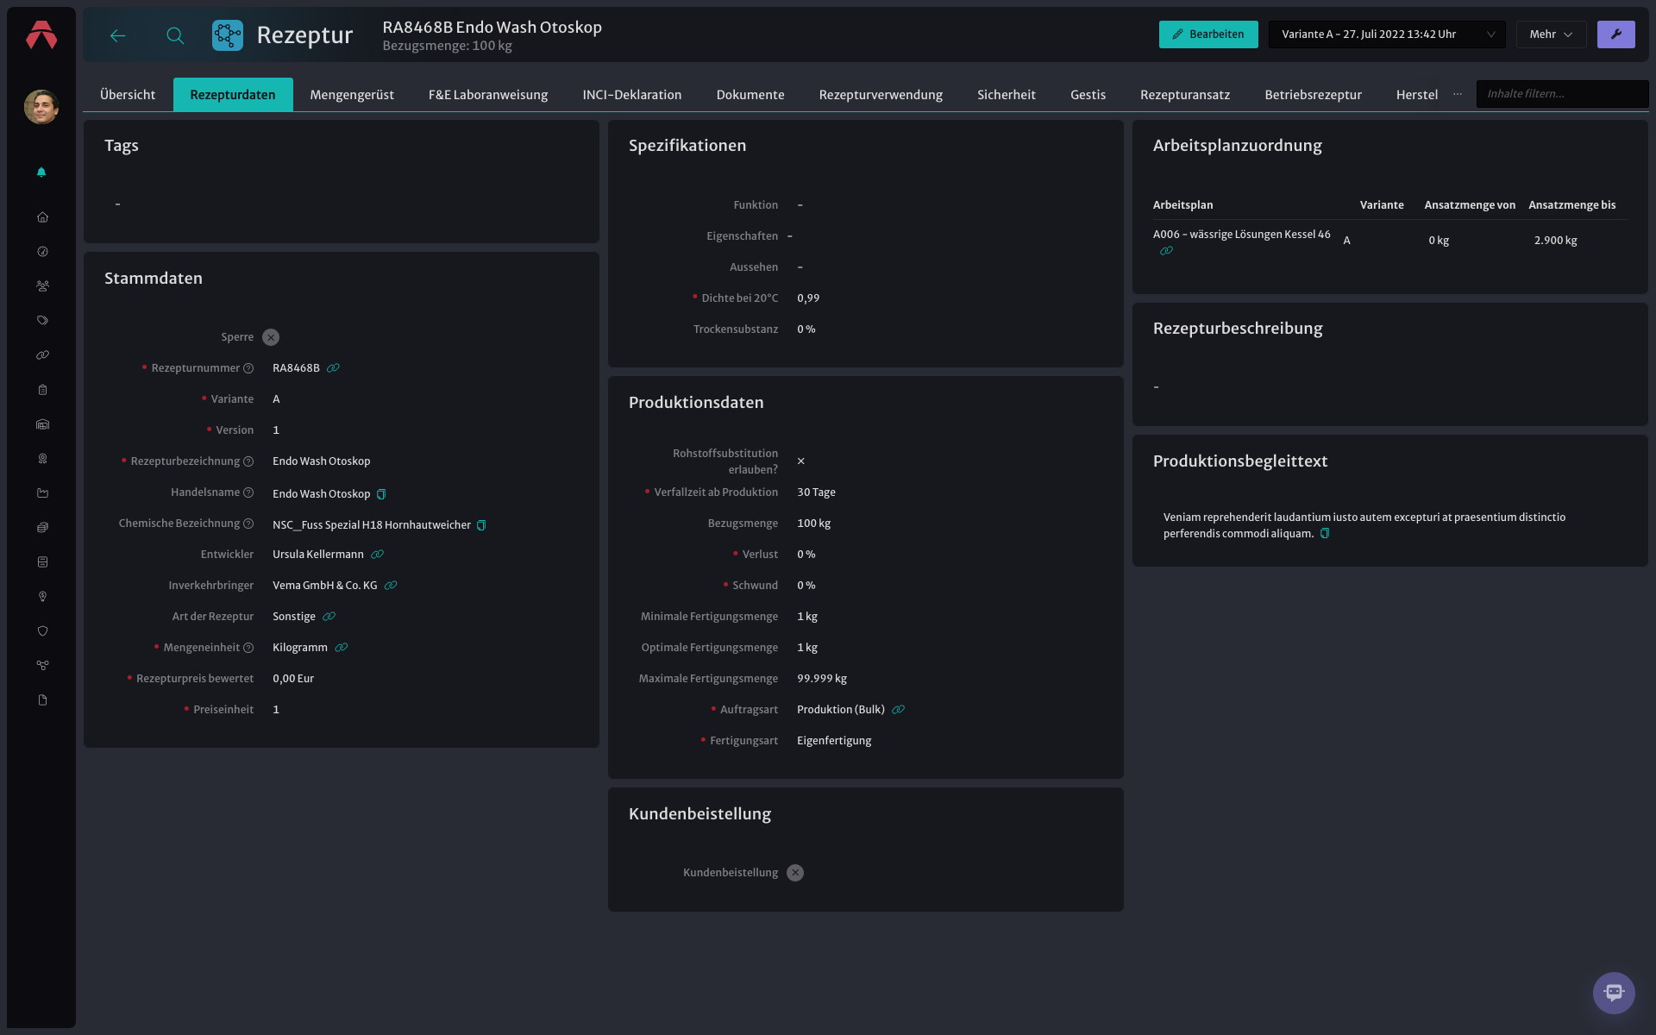Expand the Mehr menu
1656x1035 pixels.
pyautogui.click(x=1551, y=34)
